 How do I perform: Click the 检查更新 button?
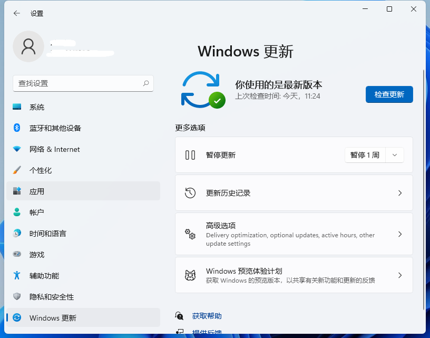pos(389,94)
